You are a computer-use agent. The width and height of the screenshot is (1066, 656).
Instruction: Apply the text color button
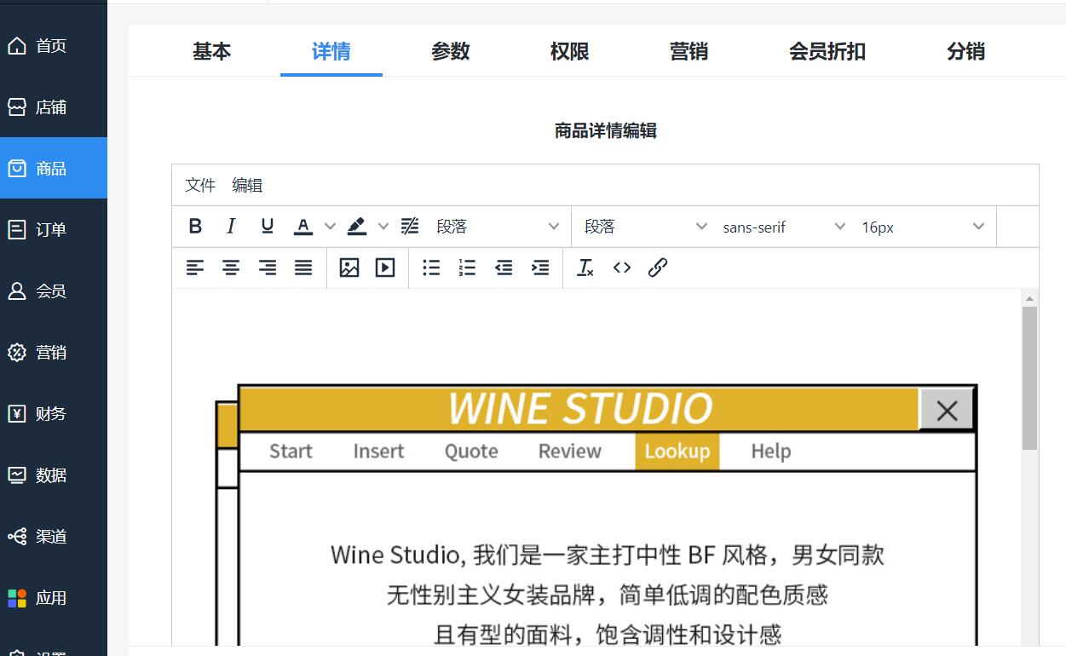[303, 227]
